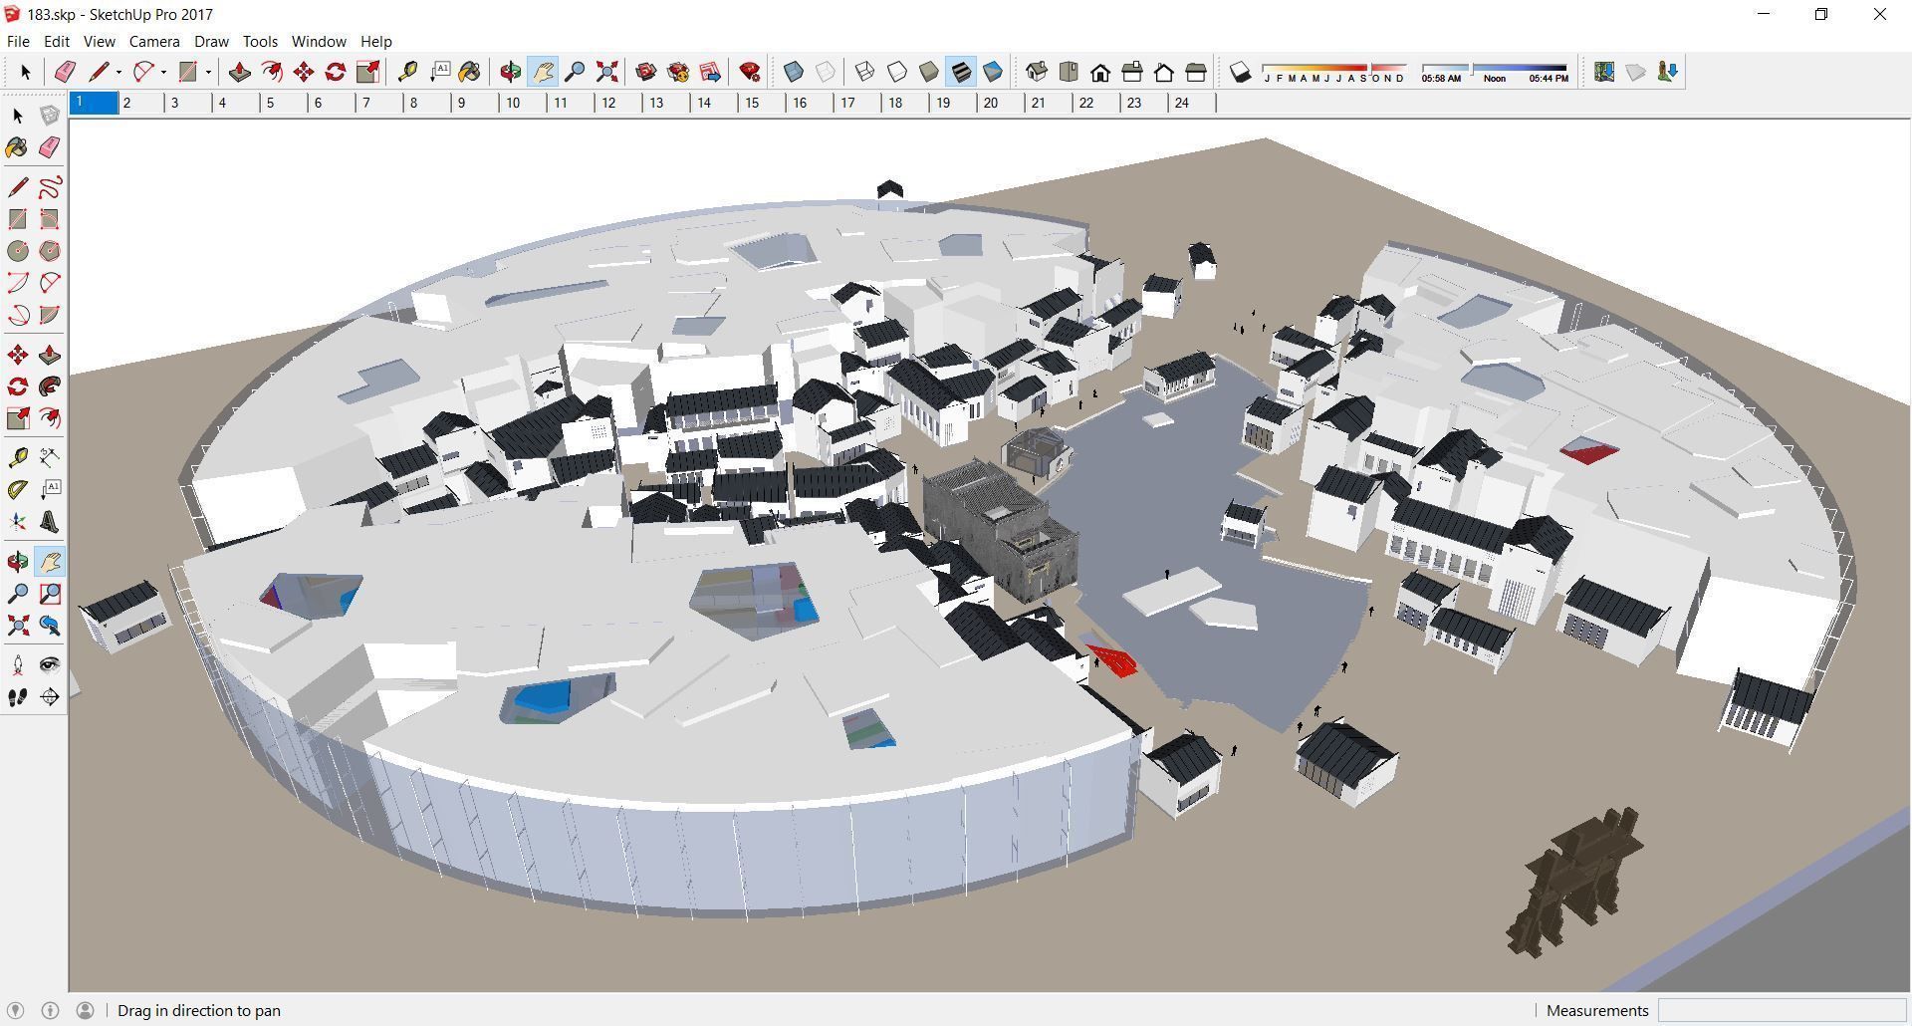The height and width of the screenshot is (1026, 1912).
Task: Open the Camera menu
Action: pyautogui.click(x=154, y=41)
